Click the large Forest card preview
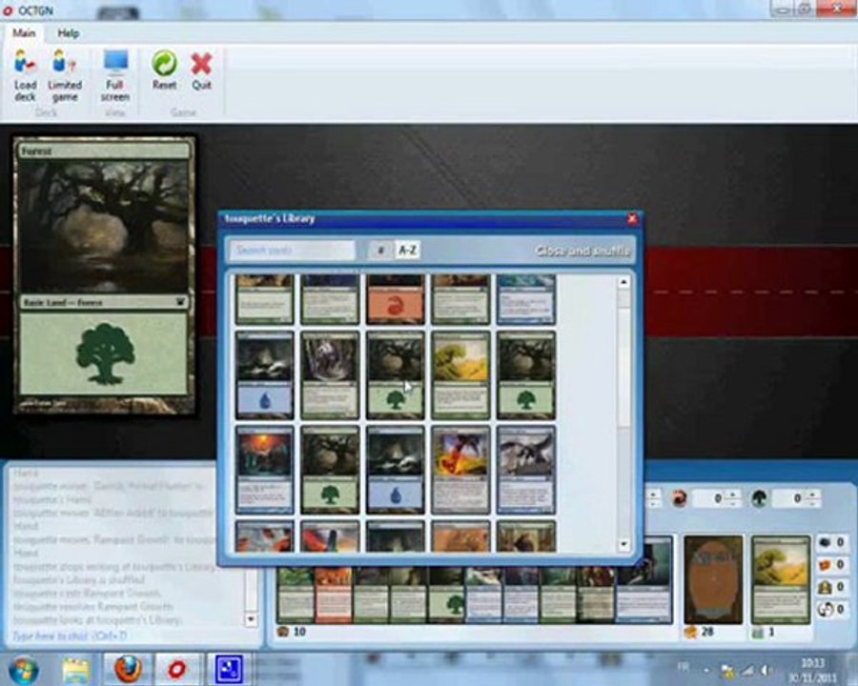 tap(104, 275)
